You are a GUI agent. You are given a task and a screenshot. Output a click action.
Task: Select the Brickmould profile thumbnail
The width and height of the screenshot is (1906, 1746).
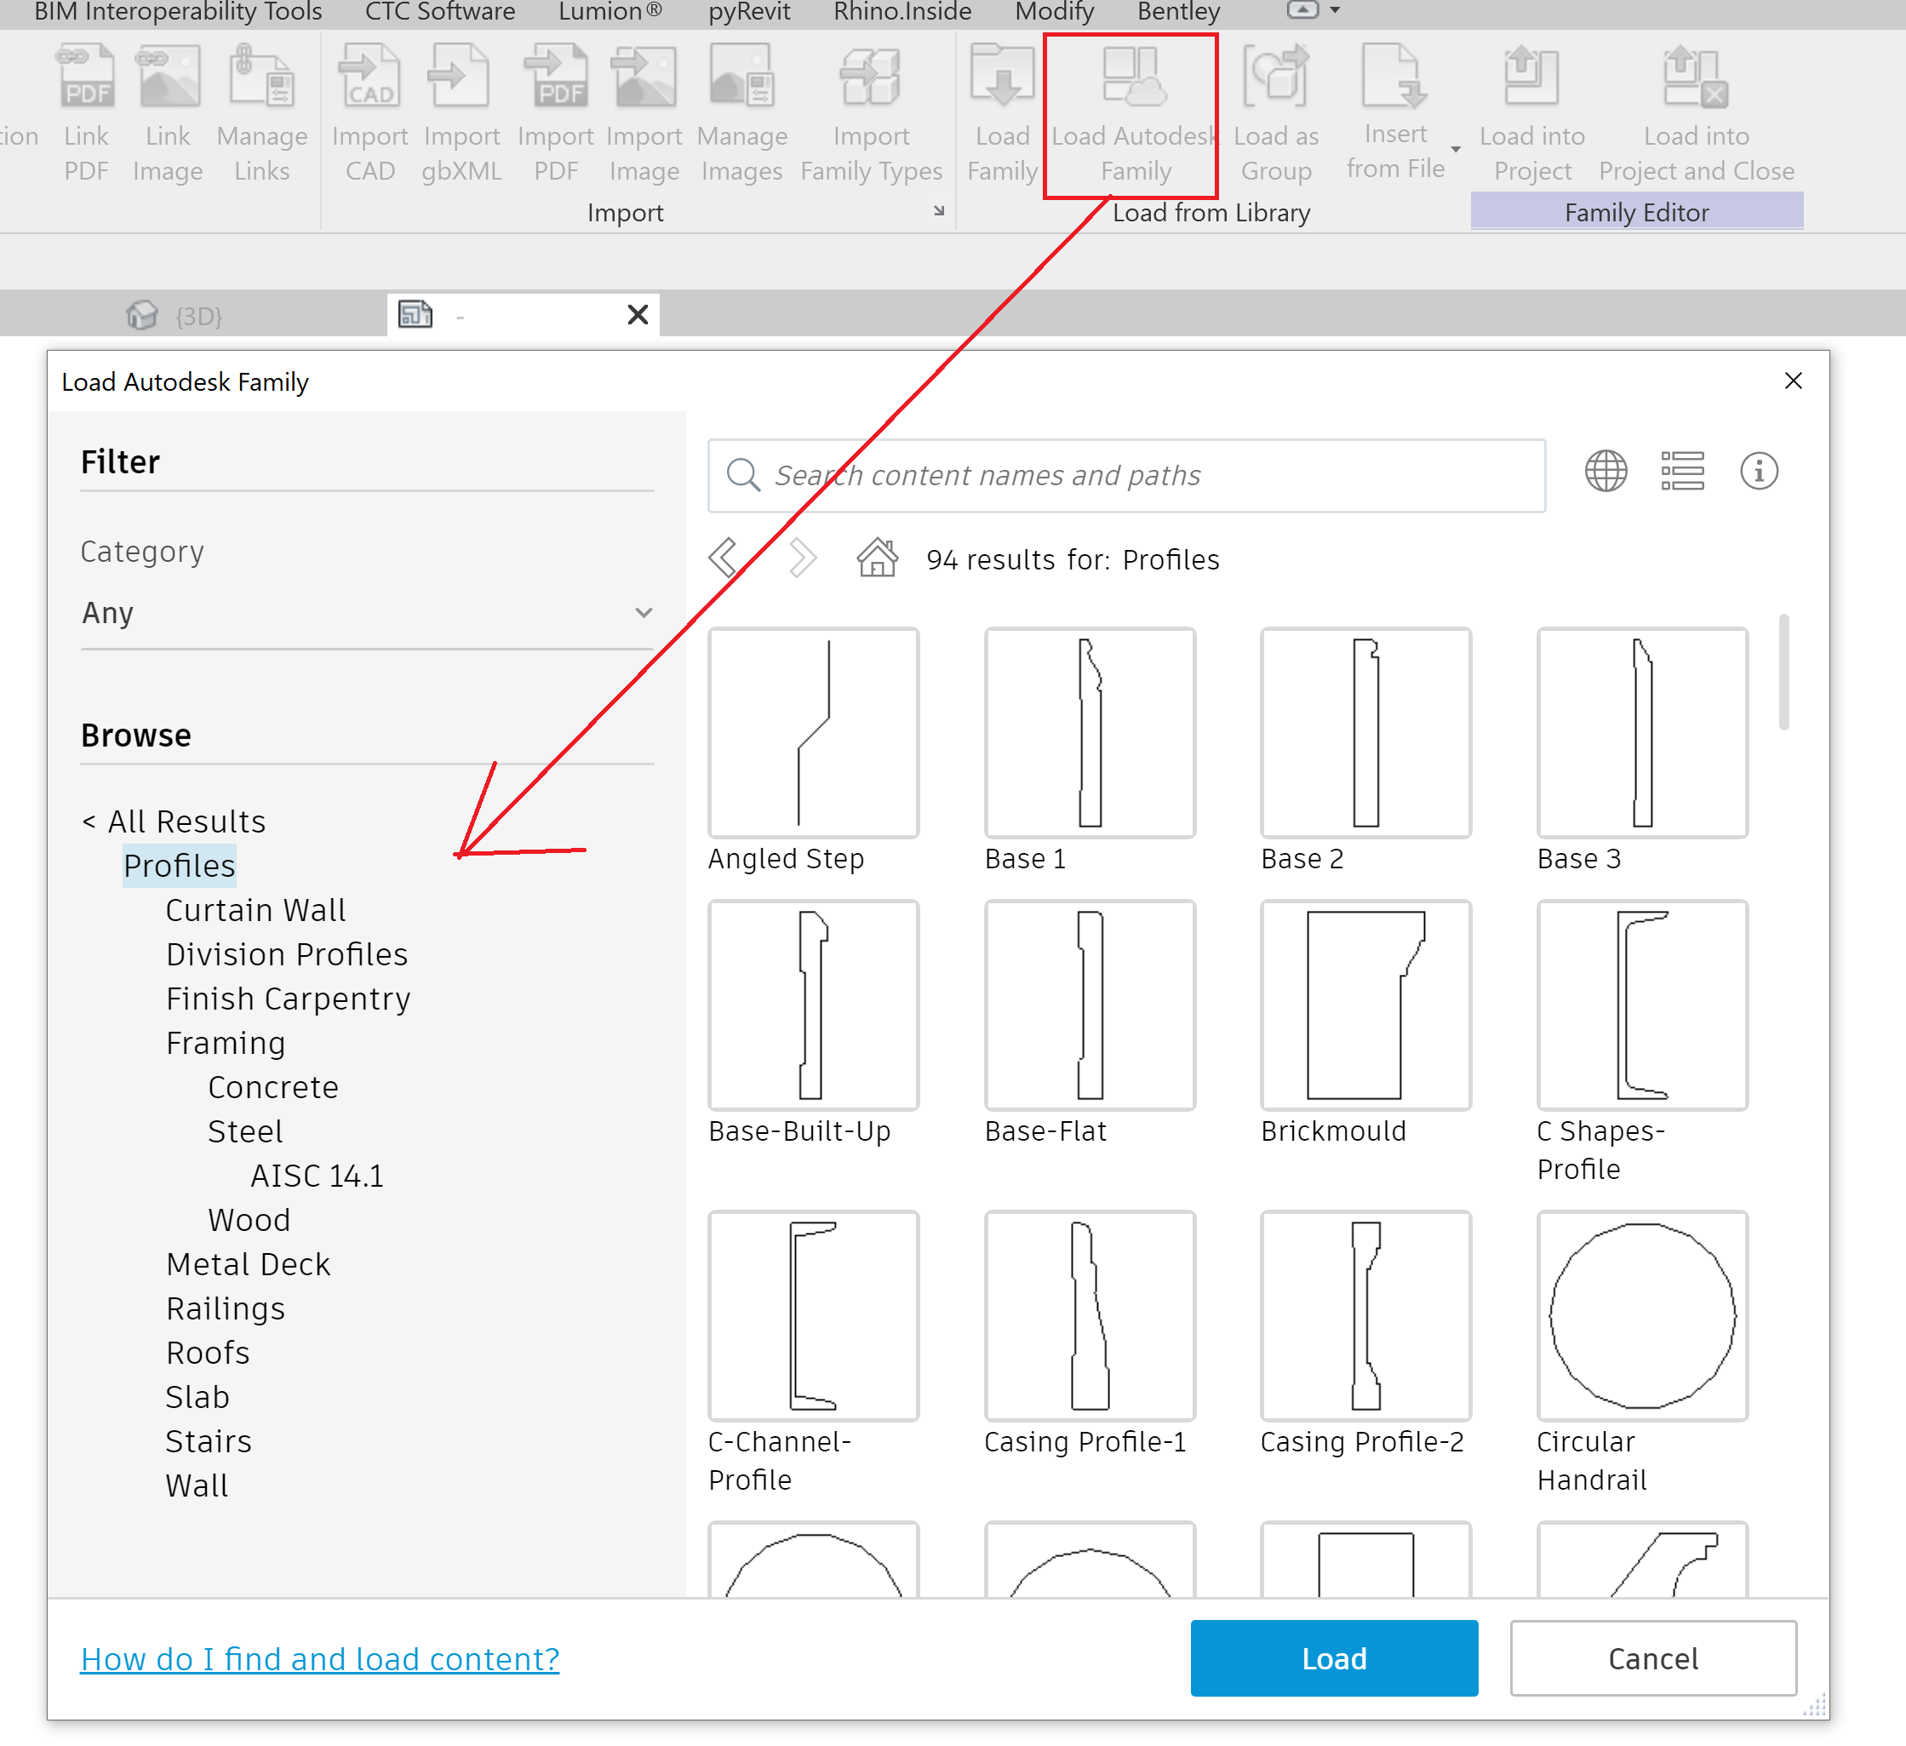(x=1365, y=1005)
